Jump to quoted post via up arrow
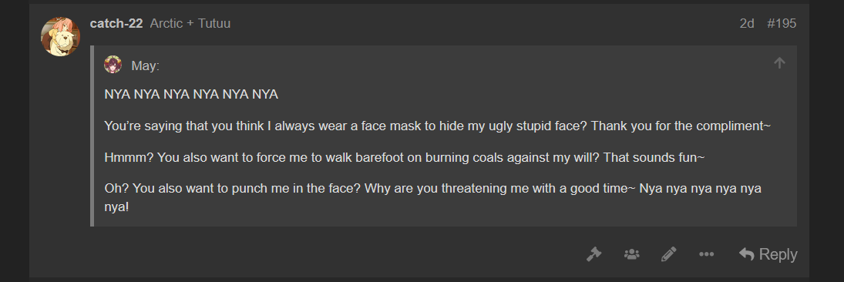 click(x=779, y=63)
